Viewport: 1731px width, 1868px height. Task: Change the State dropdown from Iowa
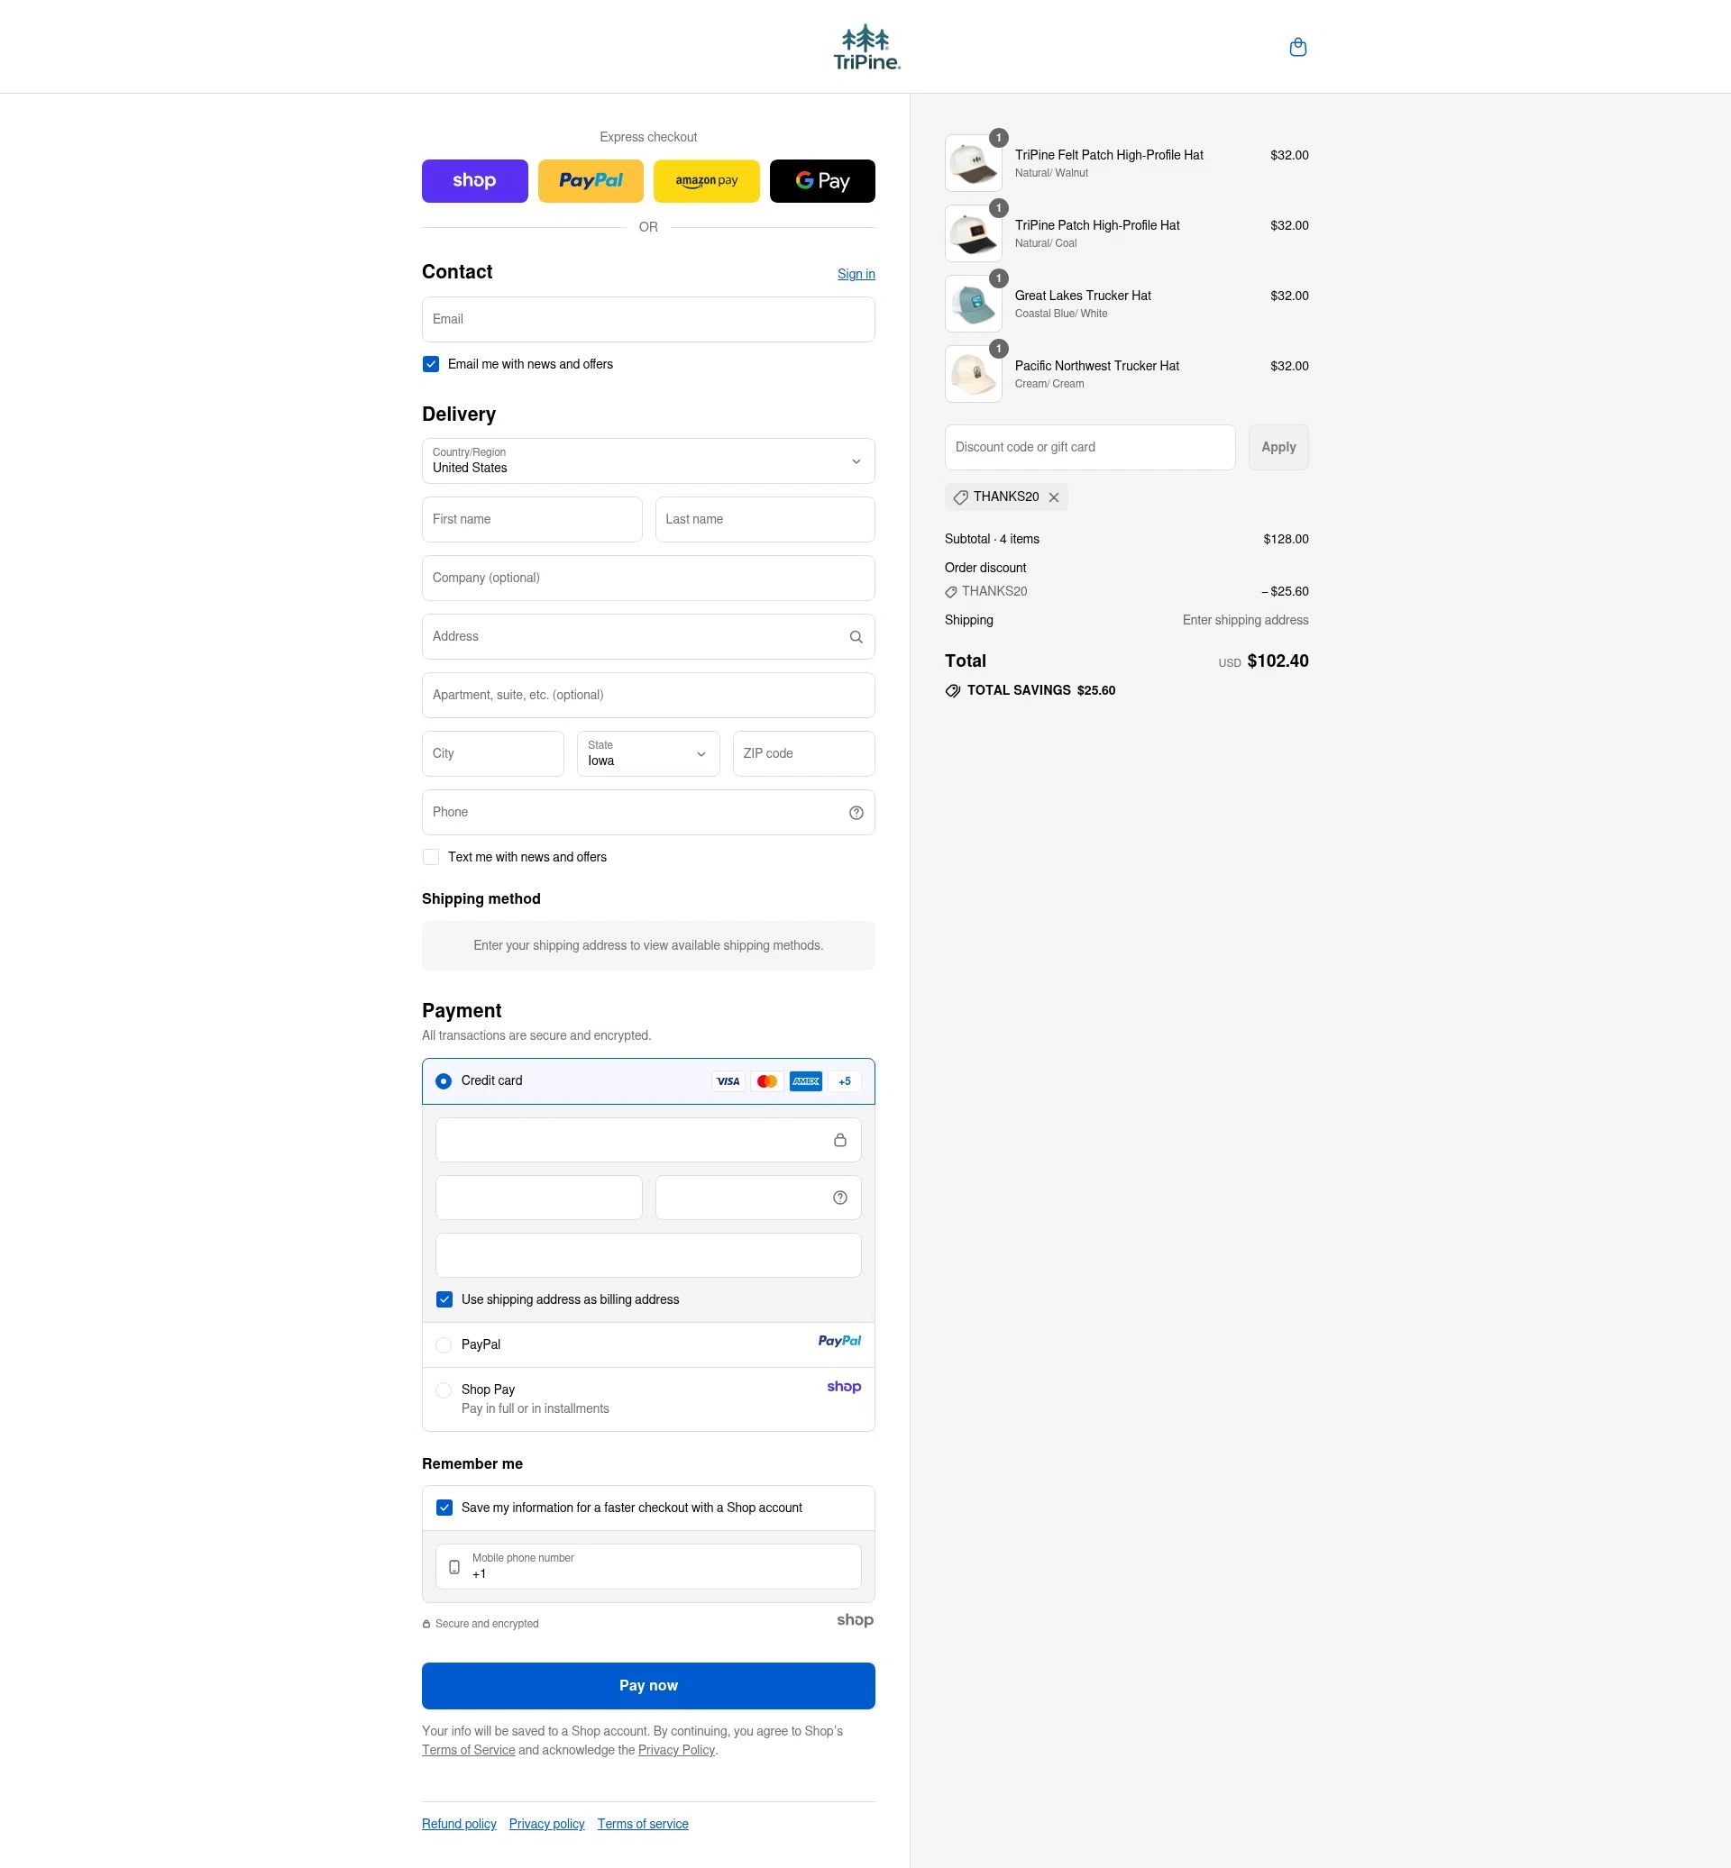pyautogui.click(x=647, y=752)
